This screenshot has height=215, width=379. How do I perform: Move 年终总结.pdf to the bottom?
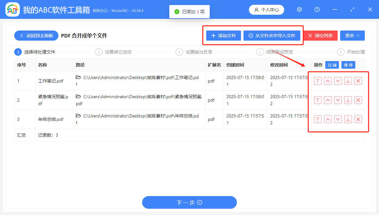348,119
